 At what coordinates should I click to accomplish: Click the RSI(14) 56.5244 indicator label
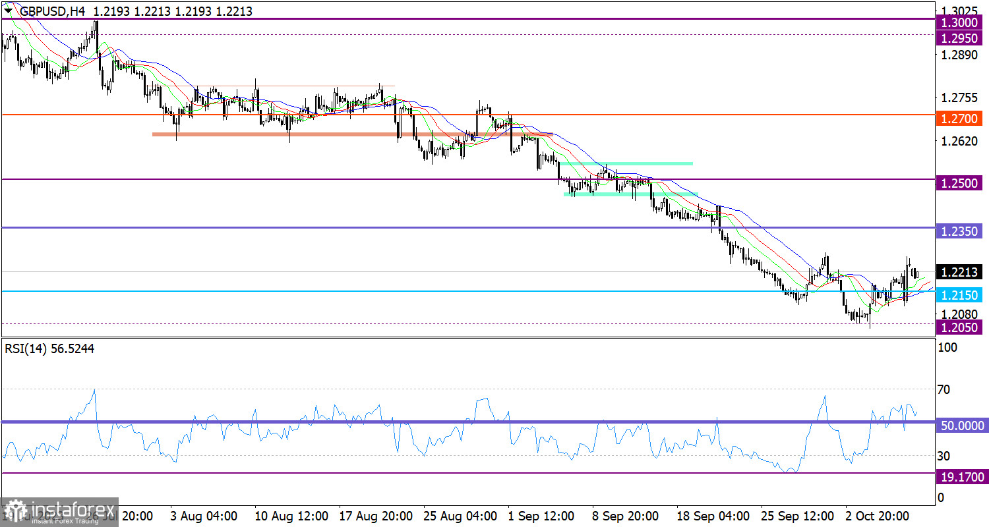(x=49, y=349)
